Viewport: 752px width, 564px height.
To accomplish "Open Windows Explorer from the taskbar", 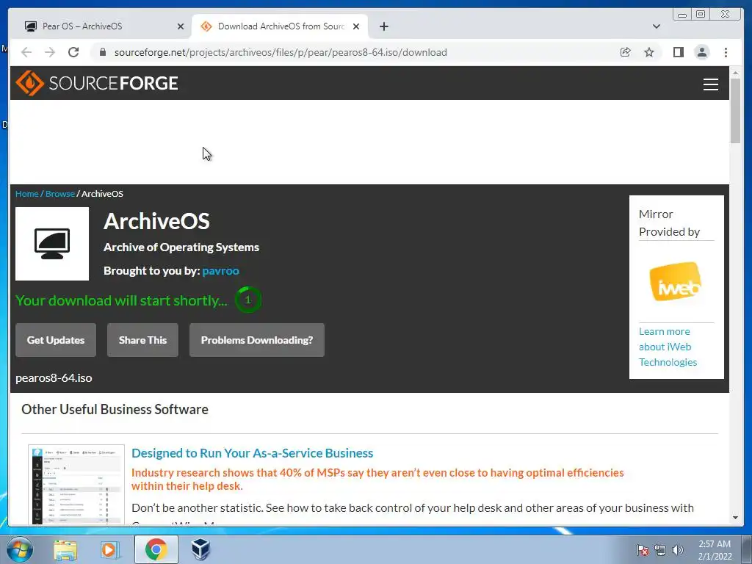I will pos(65,549).
